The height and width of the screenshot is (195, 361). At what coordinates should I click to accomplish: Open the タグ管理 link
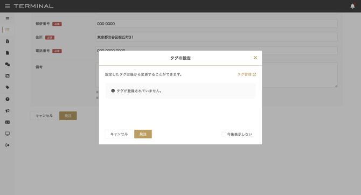pyautogui.click(x=247, y=74)
